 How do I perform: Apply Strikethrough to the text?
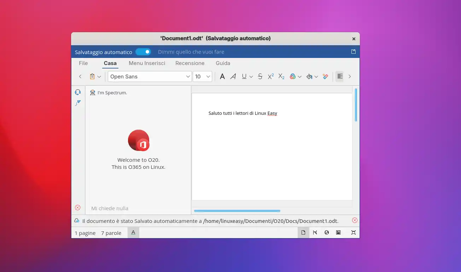pos(260,76)
